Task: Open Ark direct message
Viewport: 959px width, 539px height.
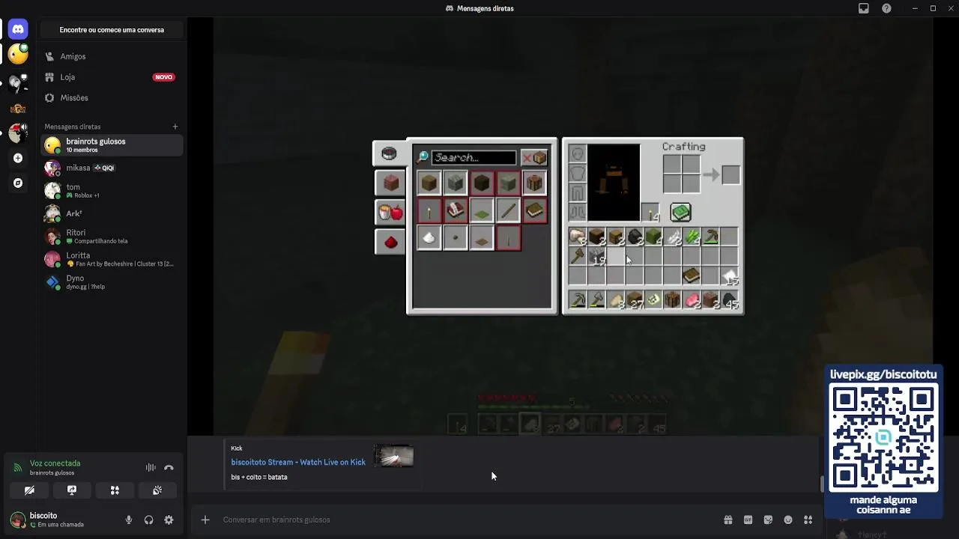Action: [112, 214]
